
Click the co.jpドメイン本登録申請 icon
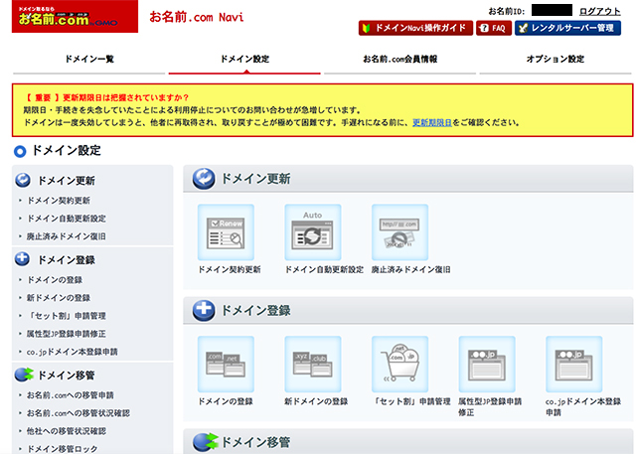574,364
